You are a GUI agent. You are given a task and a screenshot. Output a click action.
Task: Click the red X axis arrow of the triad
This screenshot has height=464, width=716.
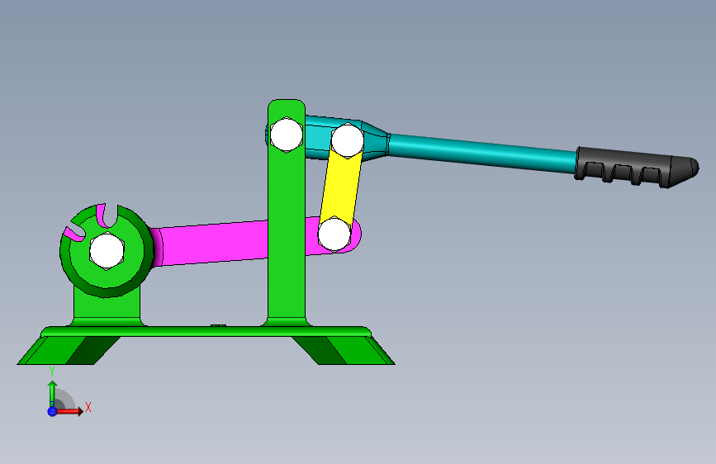pyautogui.click(x=70, y=411)
